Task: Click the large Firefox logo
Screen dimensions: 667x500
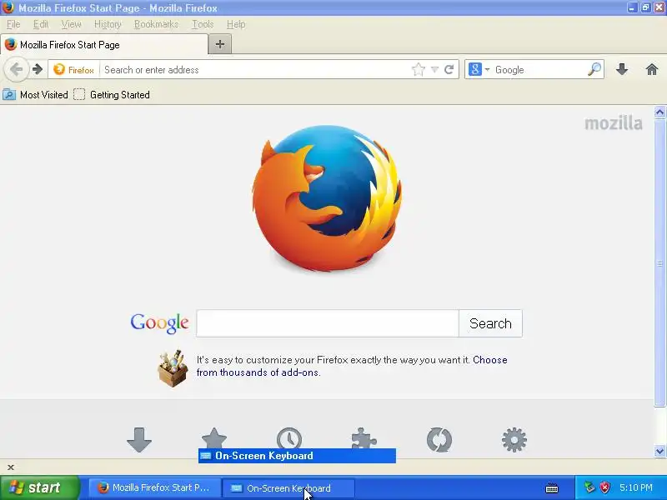Action: [327, 198]
